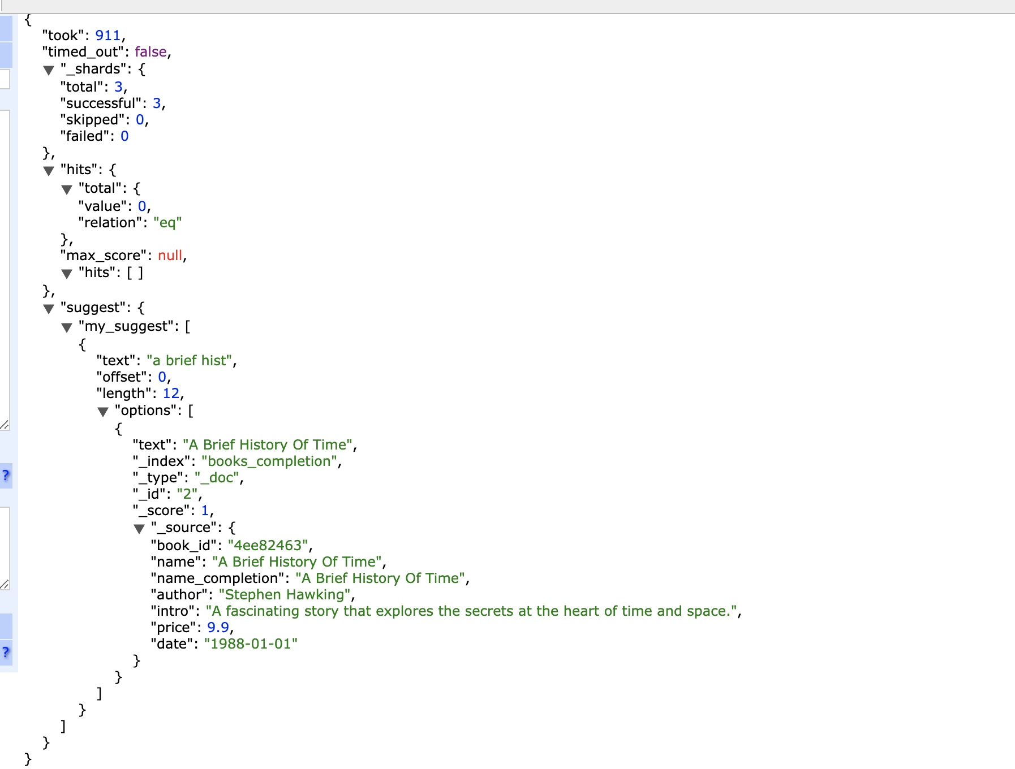Click the "offset" key
The height and width of the screenshot is (769, 1015).
pyautogui.click(x=122, y=377)
